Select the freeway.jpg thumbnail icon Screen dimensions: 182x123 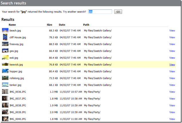tap(5, 44)
